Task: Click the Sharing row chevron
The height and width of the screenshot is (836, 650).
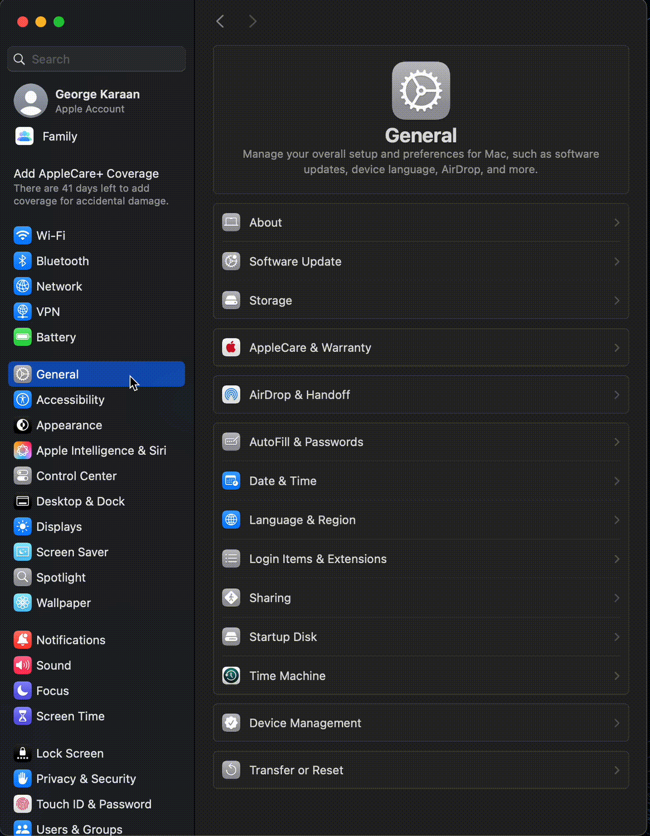Action: [x=617, y=598]
